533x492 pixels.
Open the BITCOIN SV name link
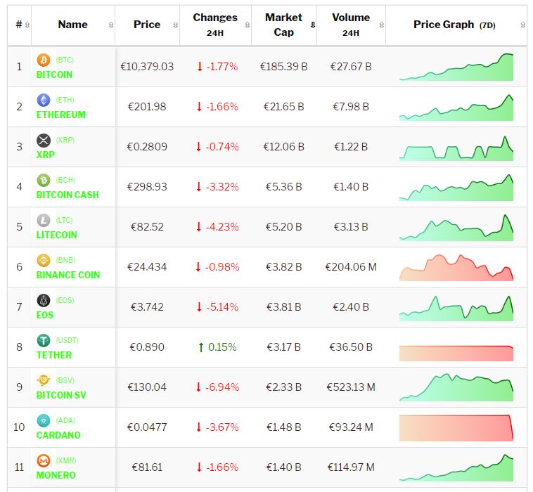coord(61,395)
